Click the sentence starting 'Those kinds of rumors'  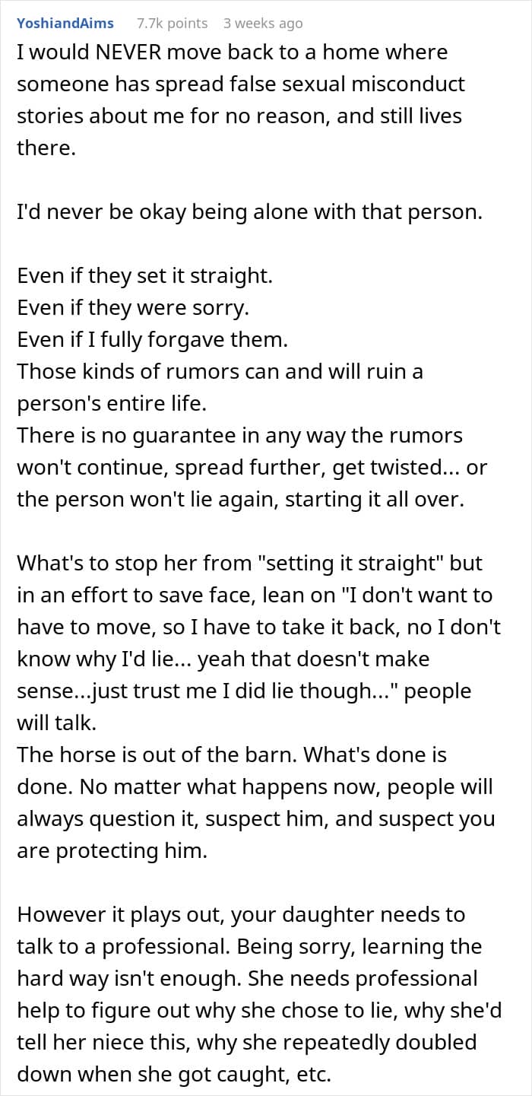click(x=220, y=388)
